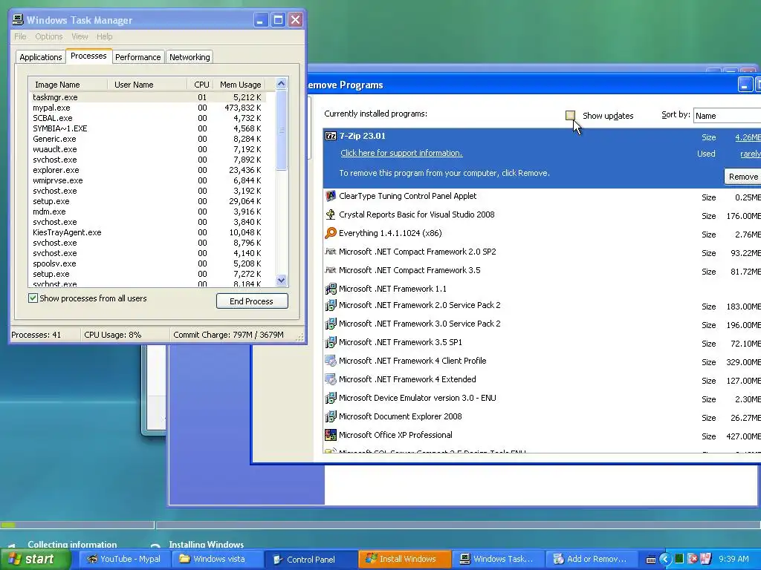761x570 pixels.
Task: Sort processes by CPU column header
Action: coord(200,85)
